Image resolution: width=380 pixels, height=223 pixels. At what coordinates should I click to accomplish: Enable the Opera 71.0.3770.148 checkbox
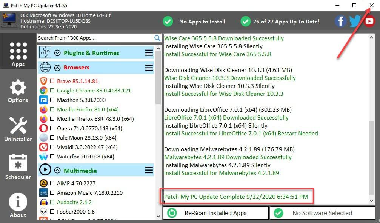coord(52,128)
